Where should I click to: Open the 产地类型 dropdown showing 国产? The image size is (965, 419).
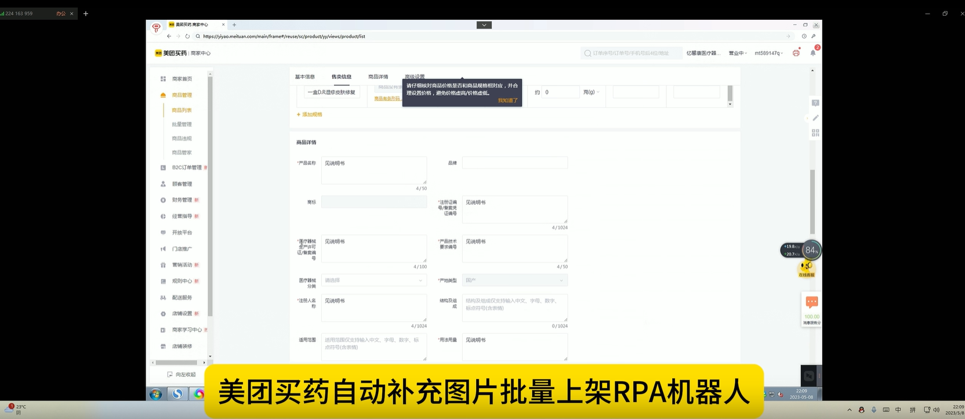tap(515, 280)
